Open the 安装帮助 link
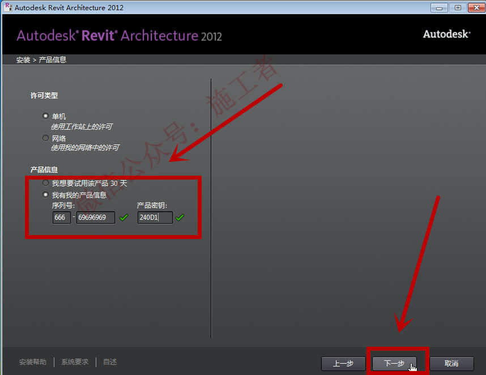486x375 pixels. (32, 362)
